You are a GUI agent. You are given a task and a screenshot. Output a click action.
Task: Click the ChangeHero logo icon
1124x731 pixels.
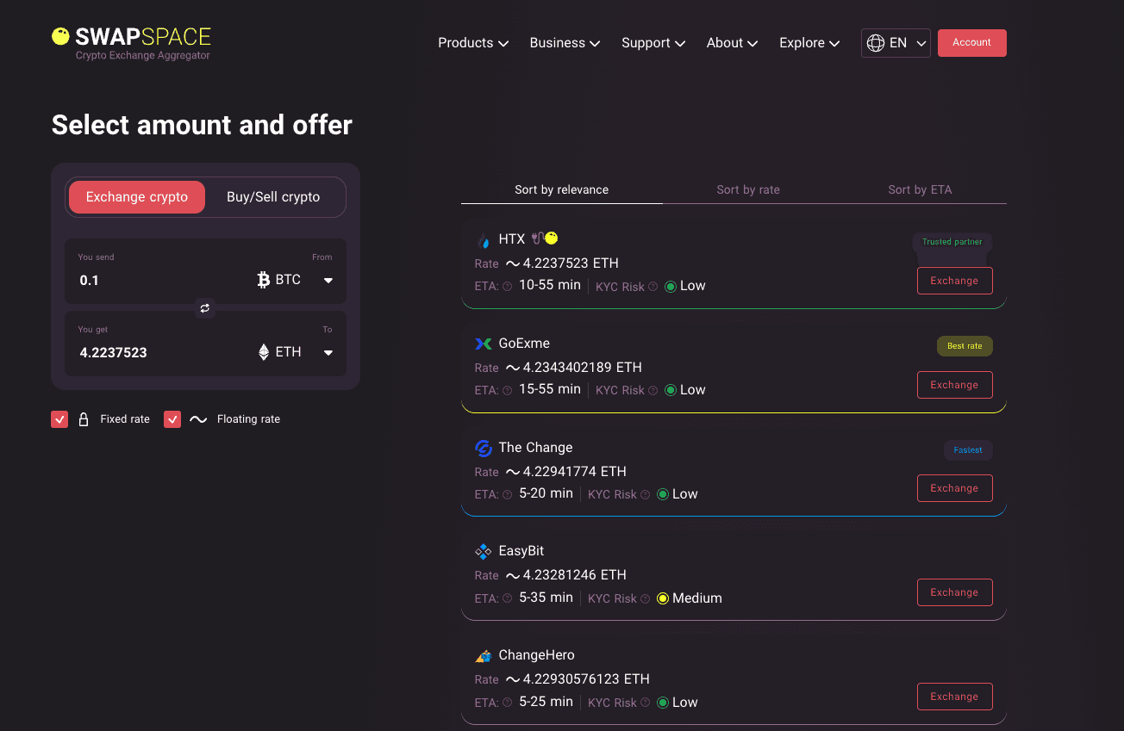[484, 655]
